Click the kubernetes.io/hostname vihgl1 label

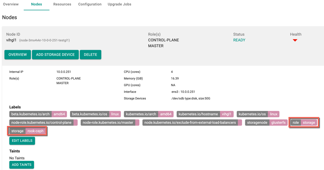pos(205,114)
